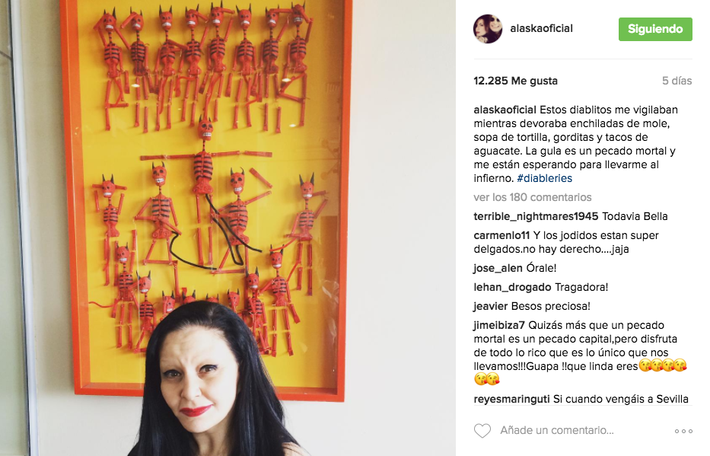This screenshot has width=710, height=456.
Task: Open jeavier commenter profile
Action: (x=490, y=306)
